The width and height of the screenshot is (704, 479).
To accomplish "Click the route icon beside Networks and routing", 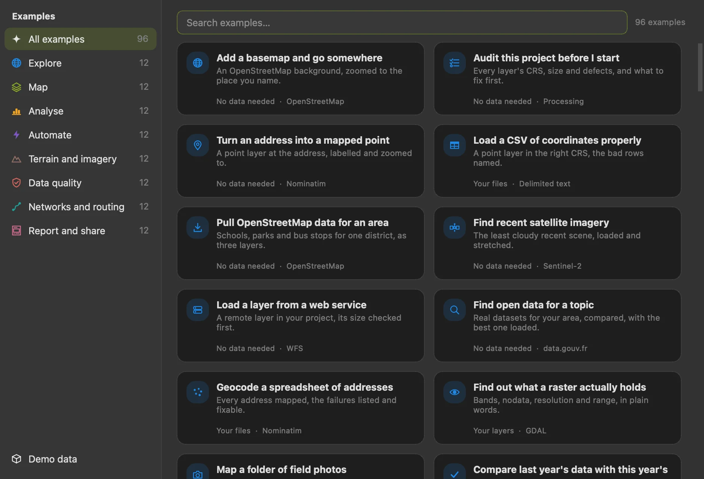I will click(x=16, y=207).
